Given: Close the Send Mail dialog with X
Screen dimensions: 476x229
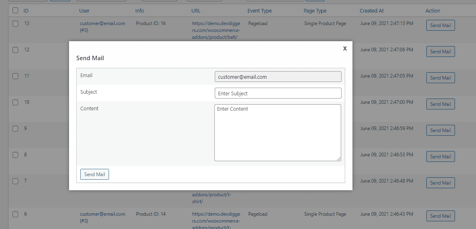Looking at the screenshot, I should coord(345,48).
